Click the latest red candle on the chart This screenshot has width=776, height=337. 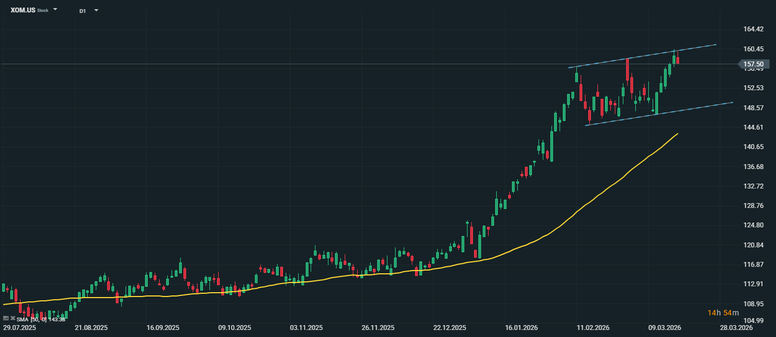point(678,60)
